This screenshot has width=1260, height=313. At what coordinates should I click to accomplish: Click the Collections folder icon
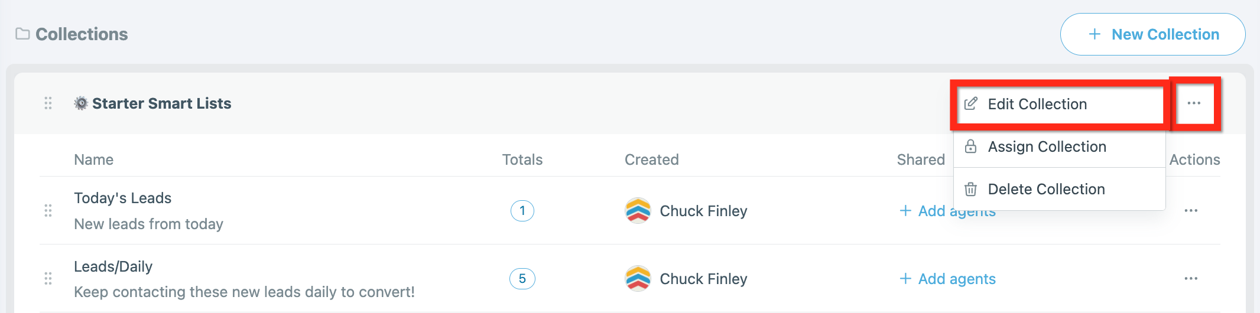point(22,34)
